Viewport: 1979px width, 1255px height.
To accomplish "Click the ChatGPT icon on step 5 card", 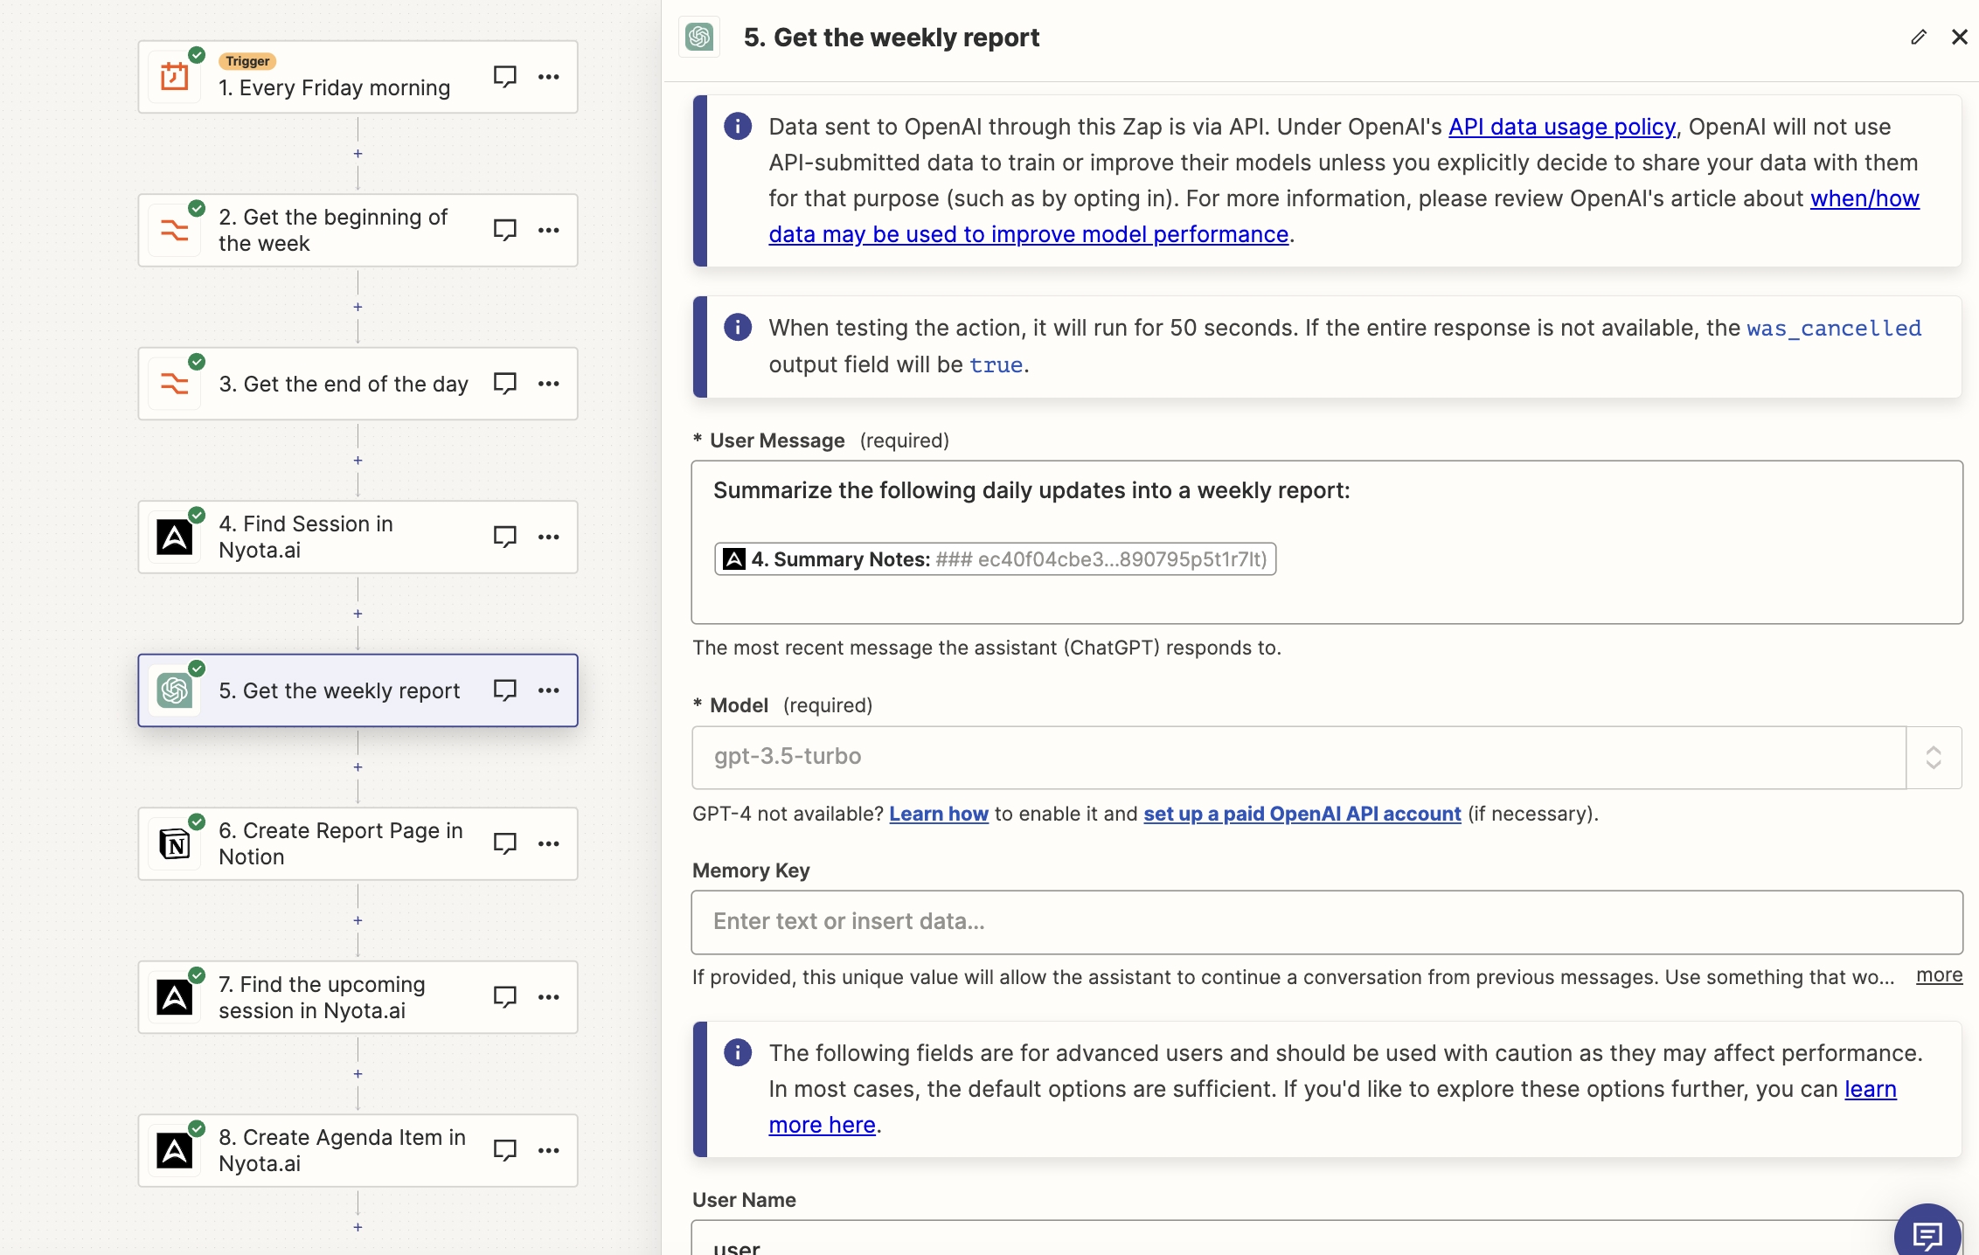I will click(x=175, y=690).
